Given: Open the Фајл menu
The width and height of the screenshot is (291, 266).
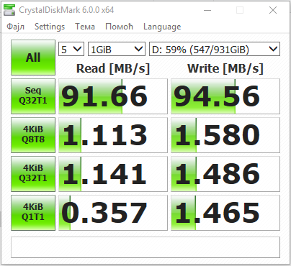Looking at the screenshot, I should click(16, 27).
